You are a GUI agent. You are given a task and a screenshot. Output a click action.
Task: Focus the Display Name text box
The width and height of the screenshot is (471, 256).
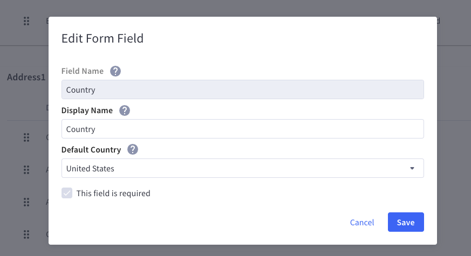tap(243, 129)
